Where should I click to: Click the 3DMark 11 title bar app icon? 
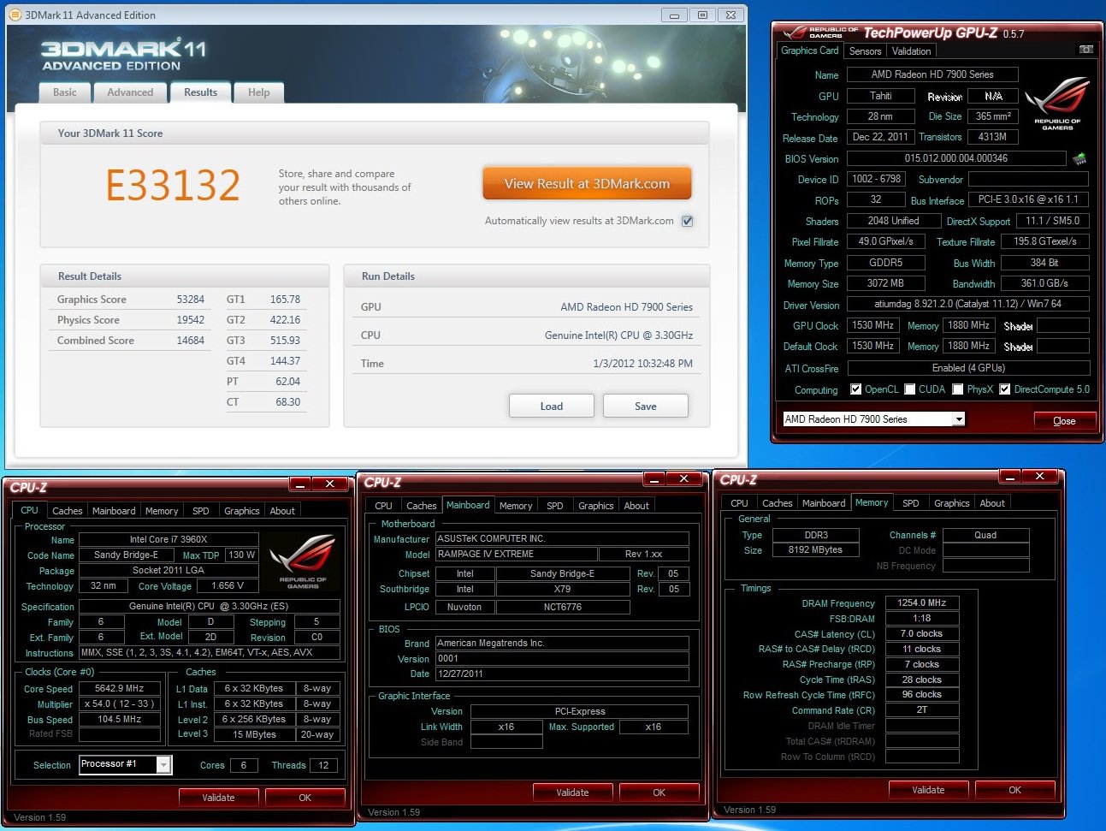[15, 15]
